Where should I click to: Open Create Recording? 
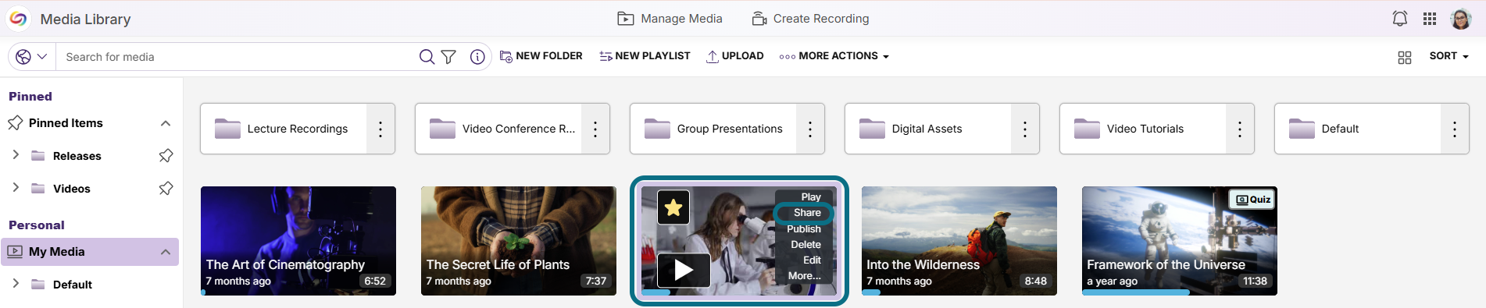tap(810, 19)
